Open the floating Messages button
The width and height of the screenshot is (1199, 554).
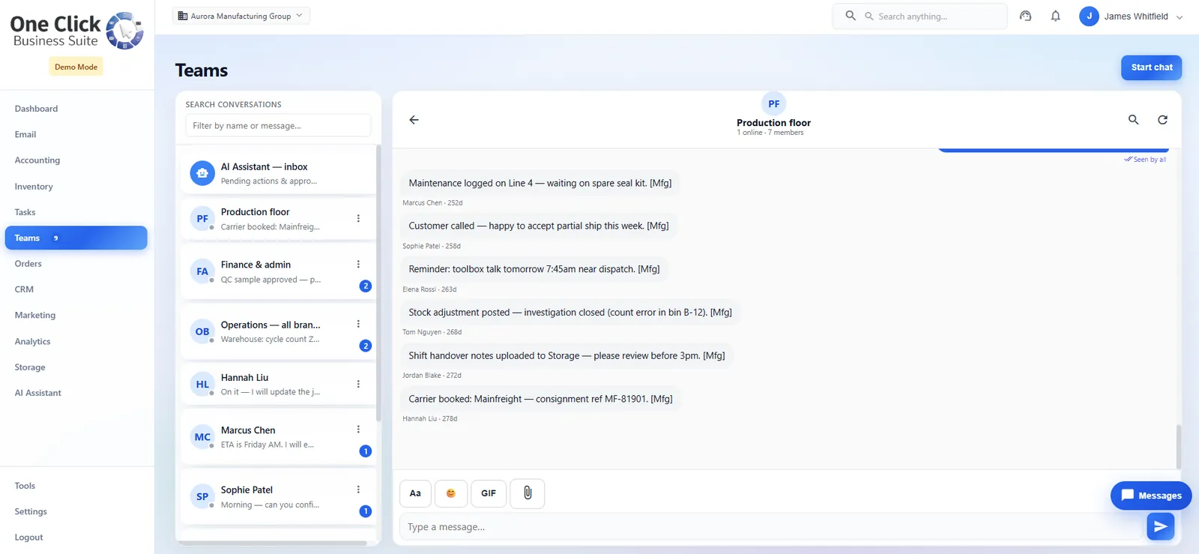(1151, 496)
